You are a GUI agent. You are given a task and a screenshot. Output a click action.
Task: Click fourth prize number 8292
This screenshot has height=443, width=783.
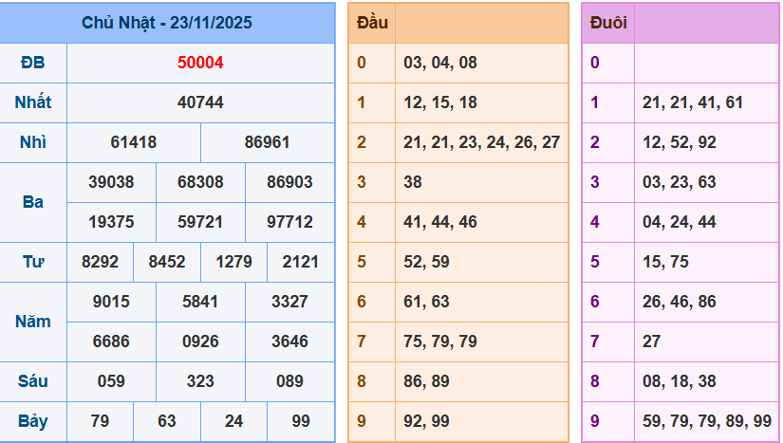click(x=100, y=262)
